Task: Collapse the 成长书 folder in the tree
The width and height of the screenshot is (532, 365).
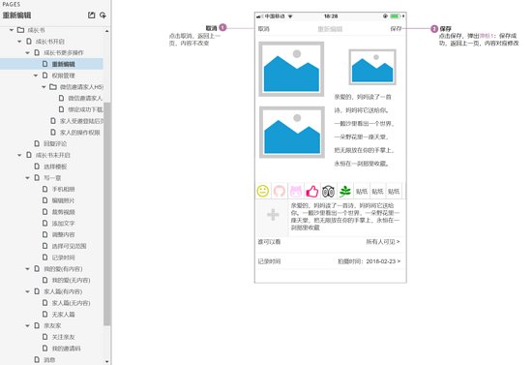Action: (x=12, y=30)
